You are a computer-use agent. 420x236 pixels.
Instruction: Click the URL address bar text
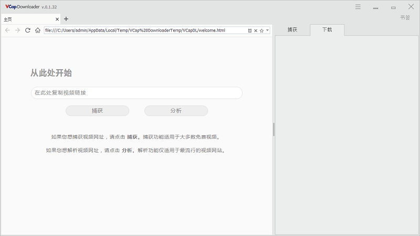[x=142, y=30]
